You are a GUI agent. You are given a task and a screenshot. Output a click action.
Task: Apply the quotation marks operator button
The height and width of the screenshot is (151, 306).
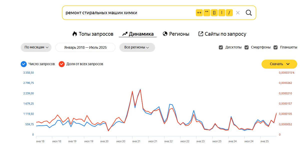(207, 13)
